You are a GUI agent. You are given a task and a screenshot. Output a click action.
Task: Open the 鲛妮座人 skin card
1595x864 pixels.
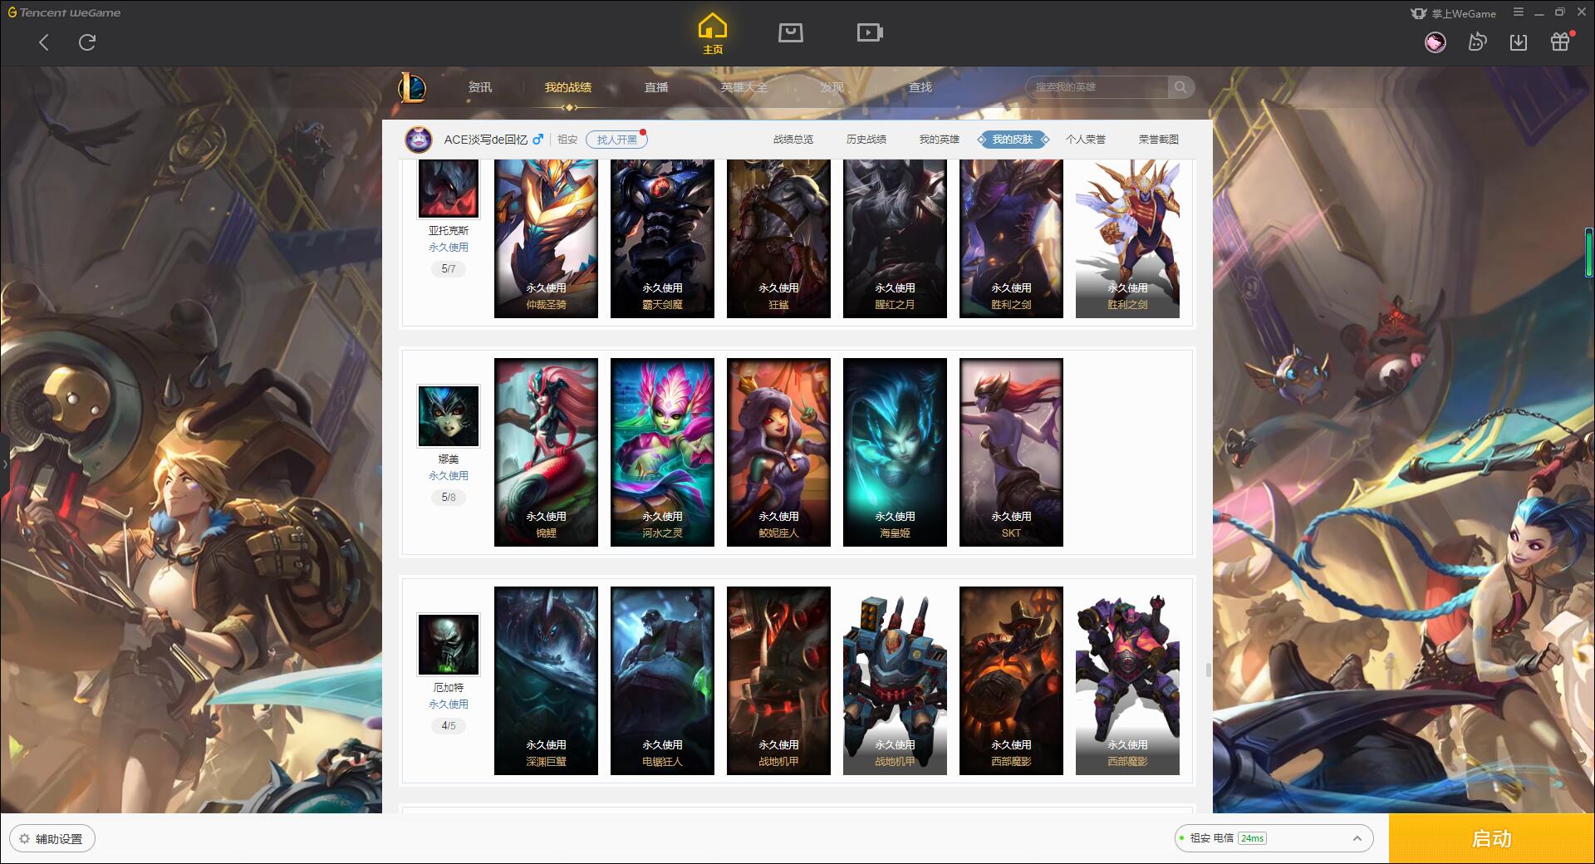click(778, 452)
